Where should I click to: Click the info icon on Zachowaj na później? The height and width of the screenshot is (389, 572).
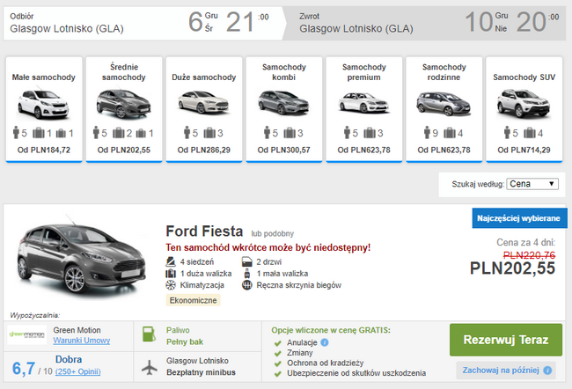coord(547,371)
